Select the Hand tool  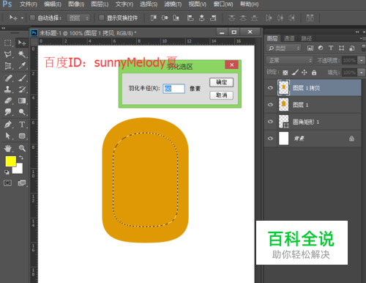(8, 148)
